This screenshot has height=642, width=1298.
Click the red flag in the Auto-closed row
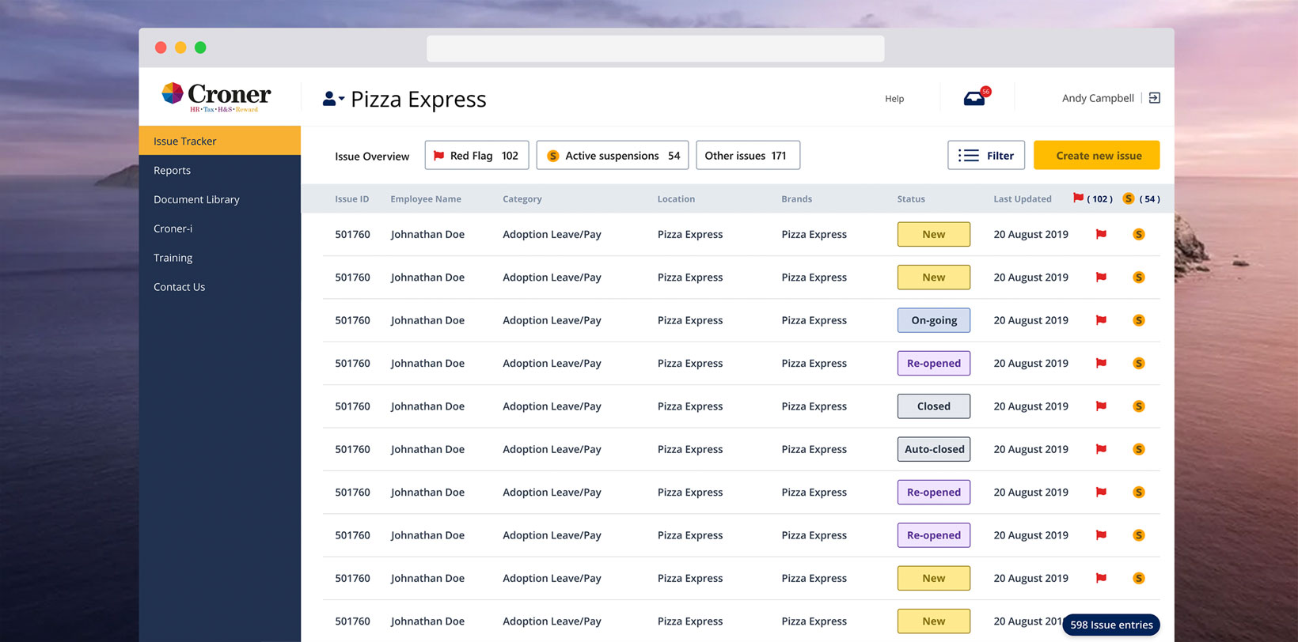[x=1100, y=449]
